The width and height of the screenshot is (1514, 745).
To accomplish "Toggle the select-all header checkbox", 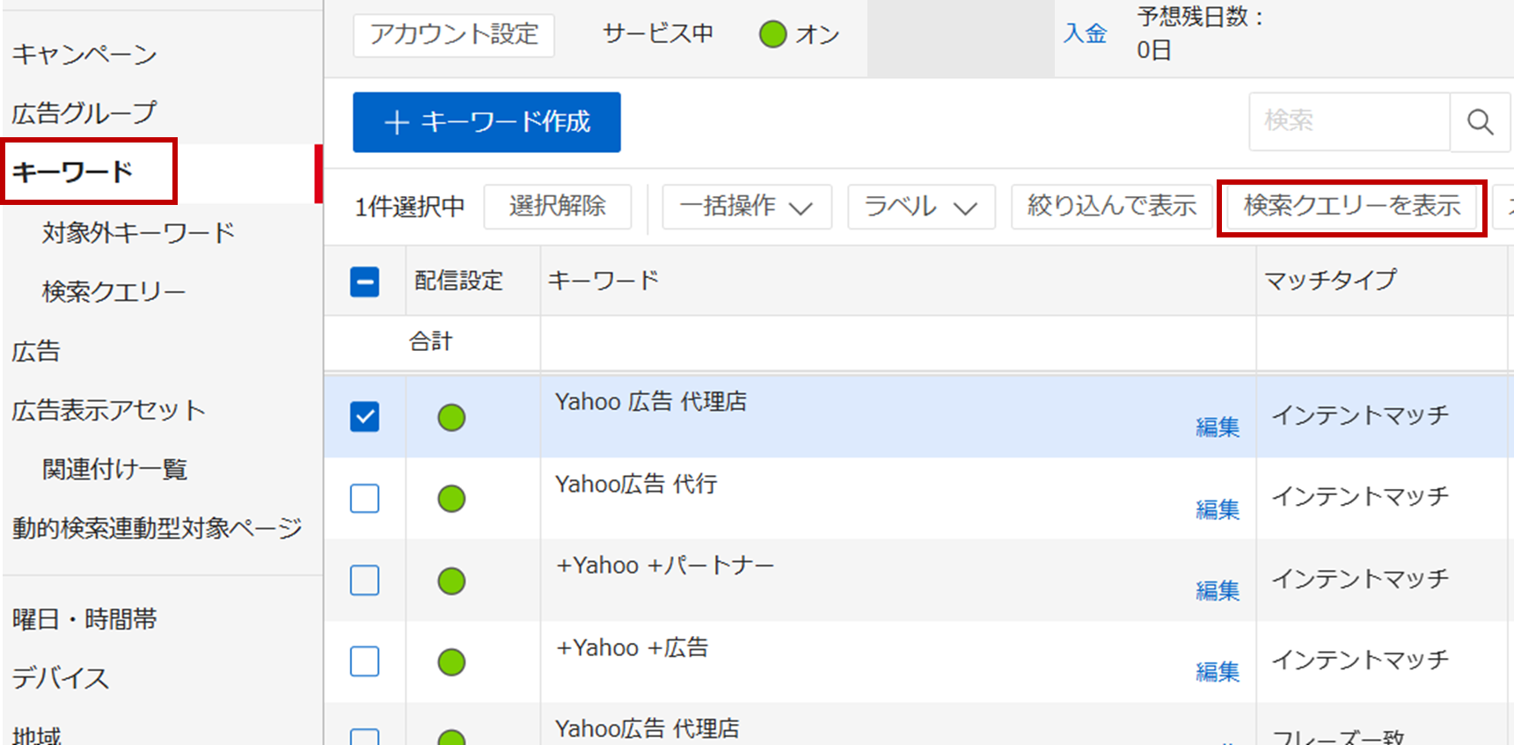I will point(364,281).
